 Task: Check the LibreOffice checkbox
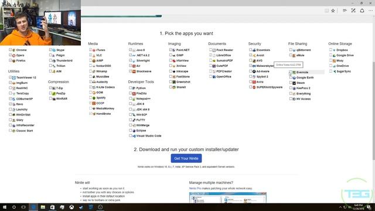click(x=210, y=55)
